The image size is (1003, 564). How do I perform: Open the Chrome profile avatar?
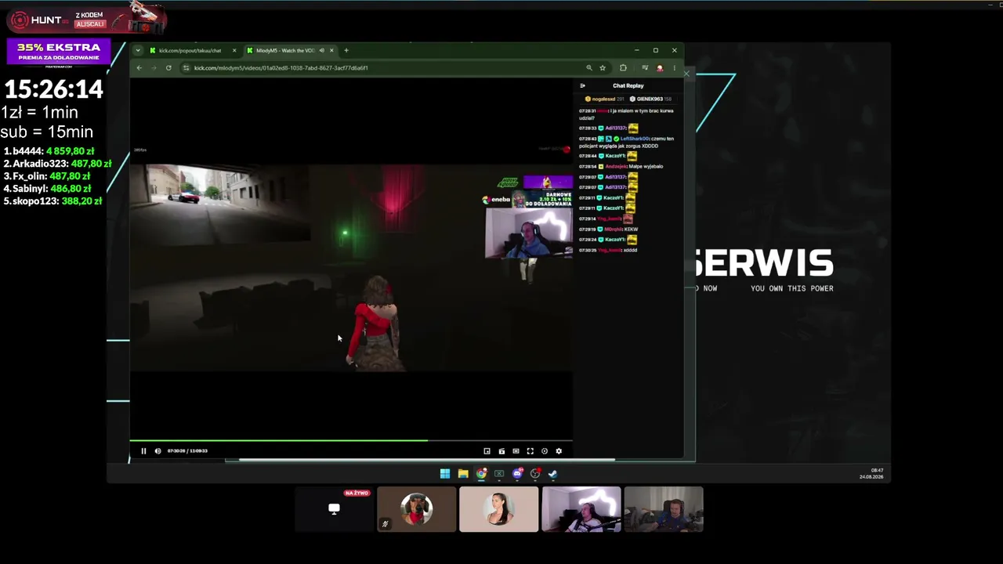tap(660, 68)
